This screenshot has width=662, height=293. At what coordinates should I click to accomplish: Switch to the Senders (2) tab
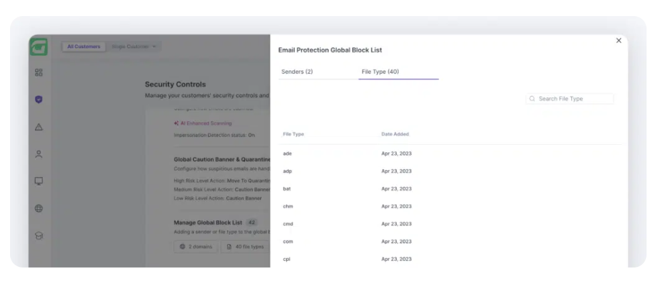click(x=297, y=72)
